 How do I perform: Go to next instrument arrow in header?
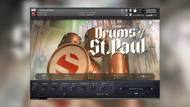(118, 10)
